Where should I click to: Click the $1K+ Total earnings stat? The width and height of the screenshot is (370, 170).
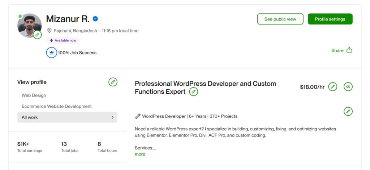(x=30, y=147)
